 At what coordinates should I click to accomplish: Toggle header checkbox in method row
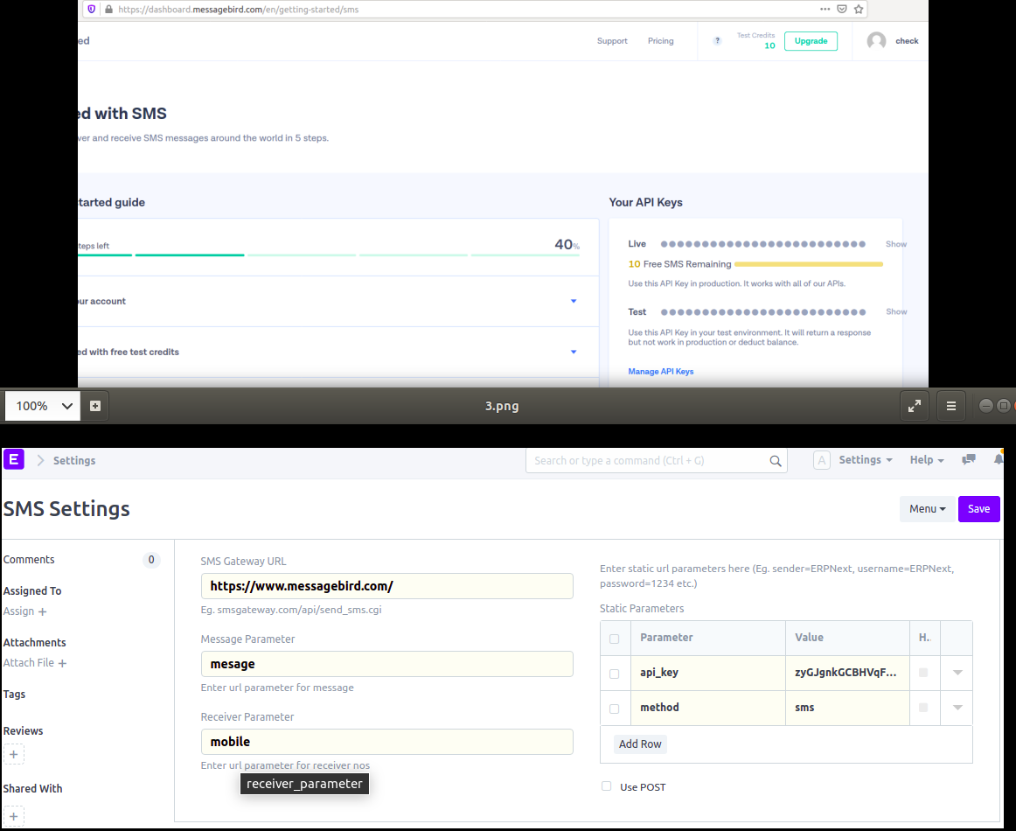click(923, 707)
